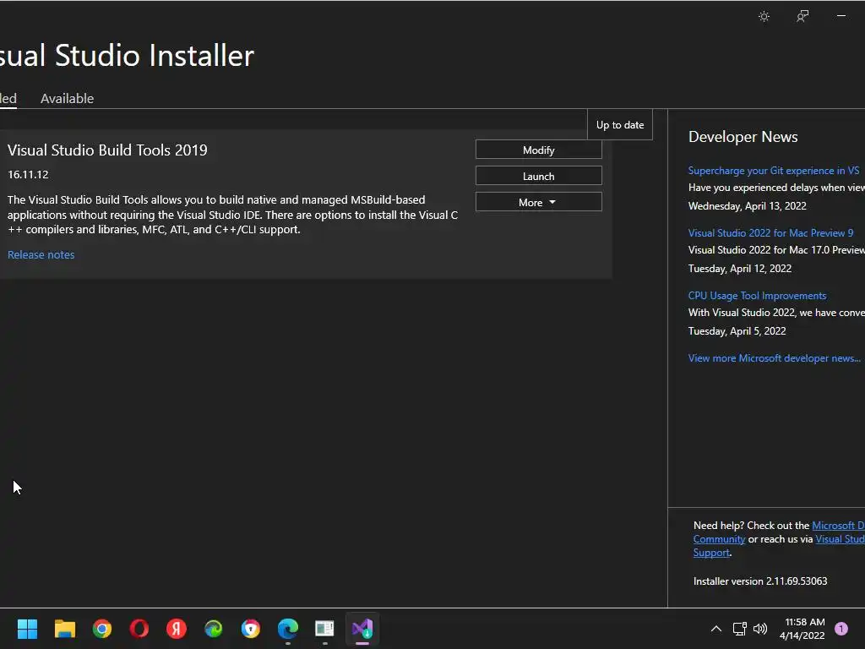
Task: Minimize the Visual Studio Installer window
Action: tap(841, 16)
